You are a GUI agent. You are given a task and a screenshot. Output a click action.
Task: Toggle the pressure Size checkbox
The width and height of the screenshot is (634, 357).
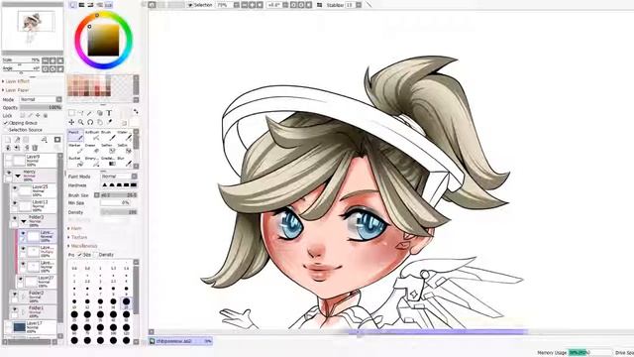point(79,255)
